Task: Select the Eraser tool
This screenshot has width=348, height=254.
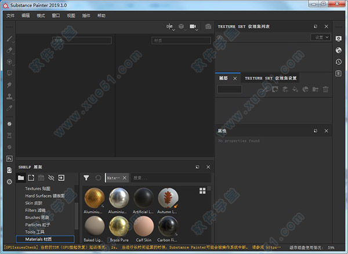Action: click(x=9, y=50)
